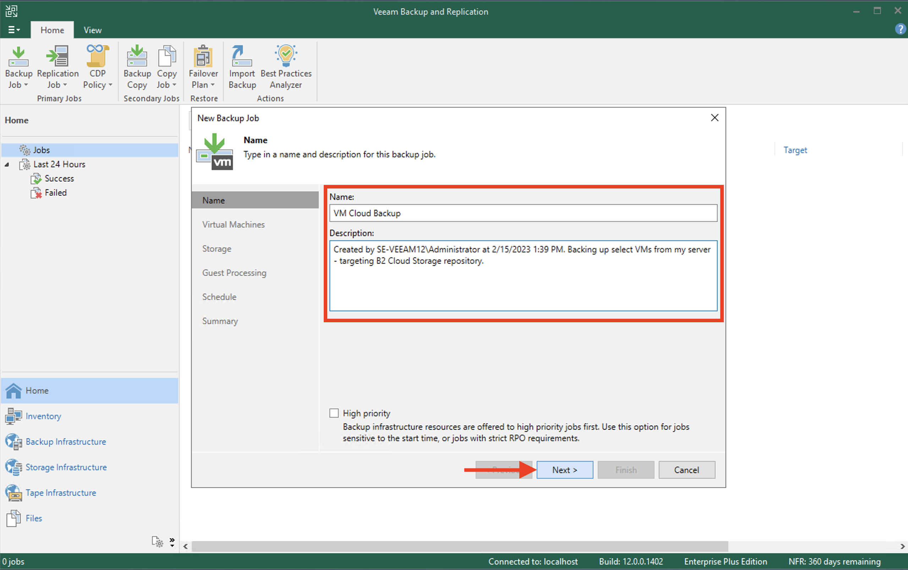The width and height of the screenshot is (908, 570).
Task: Go to the Guest Processing wizard step
Action: click(x=234, y=273)
